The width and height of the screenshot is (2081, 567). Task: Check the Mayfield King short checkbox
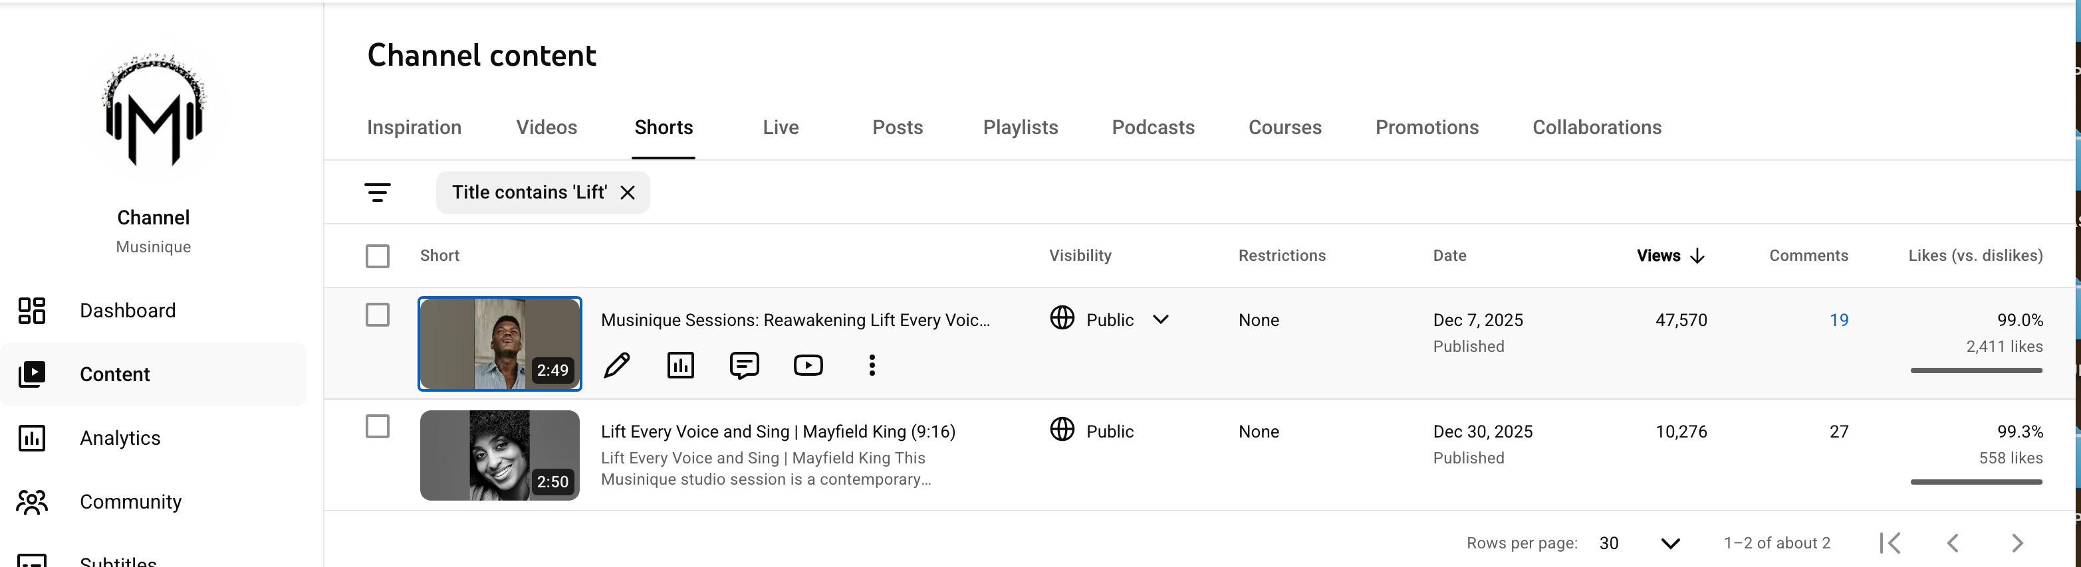coord(377,426)
